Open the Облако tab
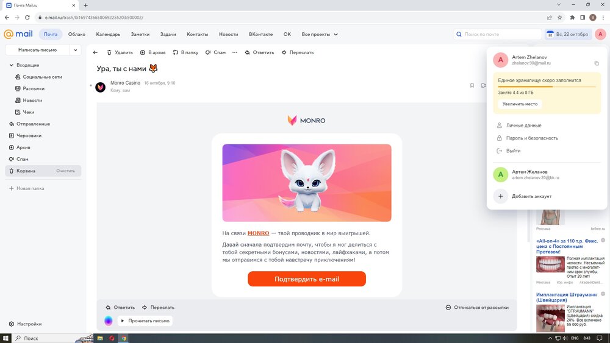Viewport: 610px width, 343px height. [77, 34]
